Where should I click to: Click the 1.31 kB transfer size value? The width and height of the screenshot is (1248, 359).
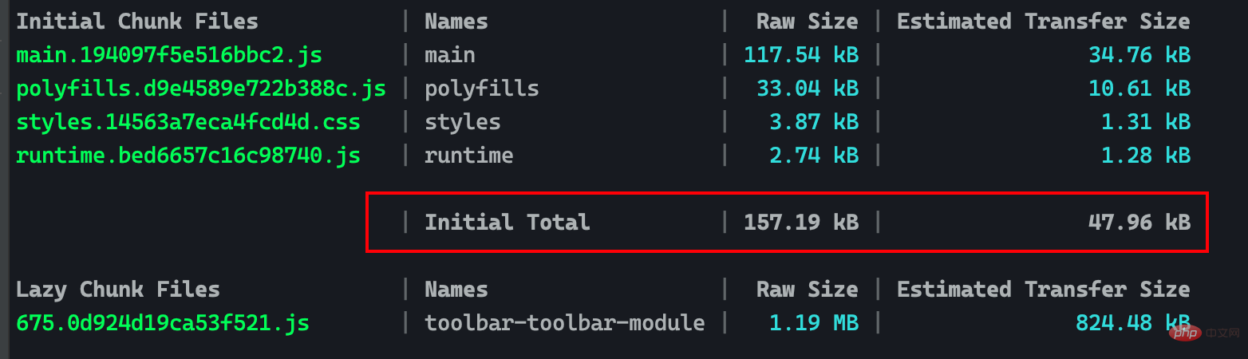tap(1146, 122)
